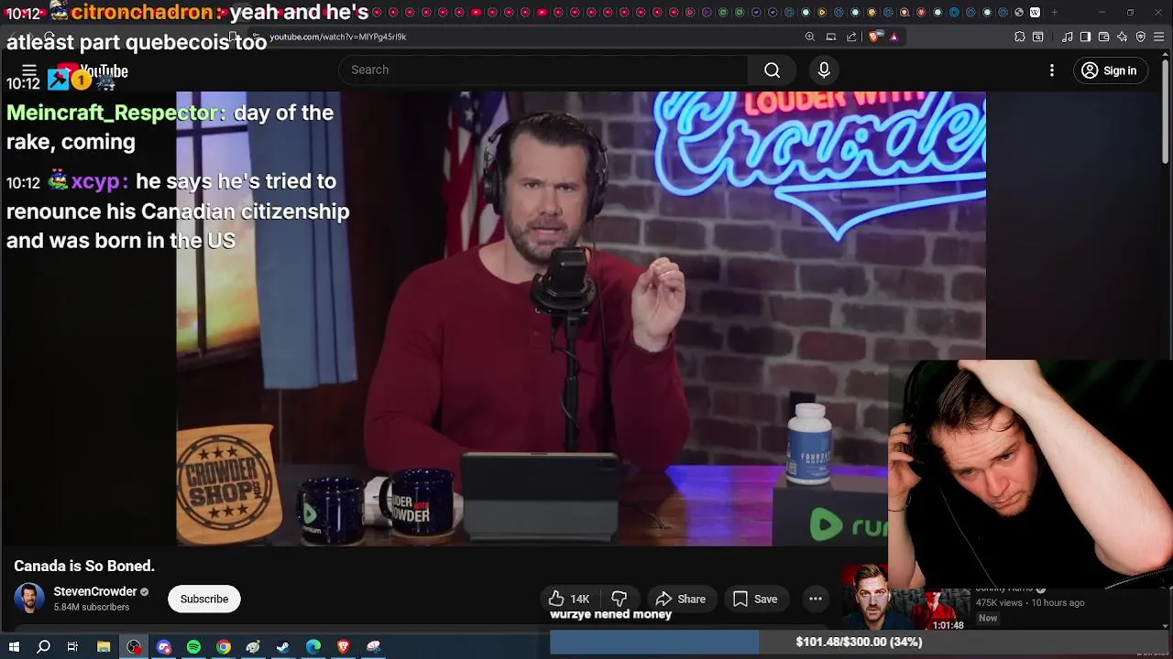Focus the YouTube Search input field

tap(544, 70)
